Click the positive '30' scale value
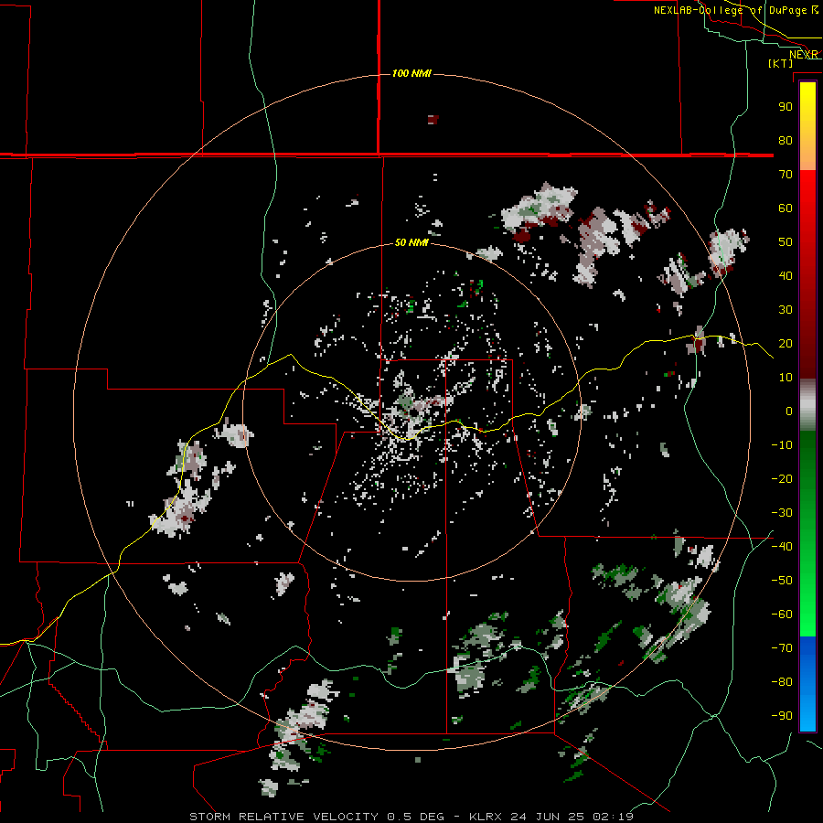Image resolution: width=823 pixels, height=823 pixels. pos(786,310)
